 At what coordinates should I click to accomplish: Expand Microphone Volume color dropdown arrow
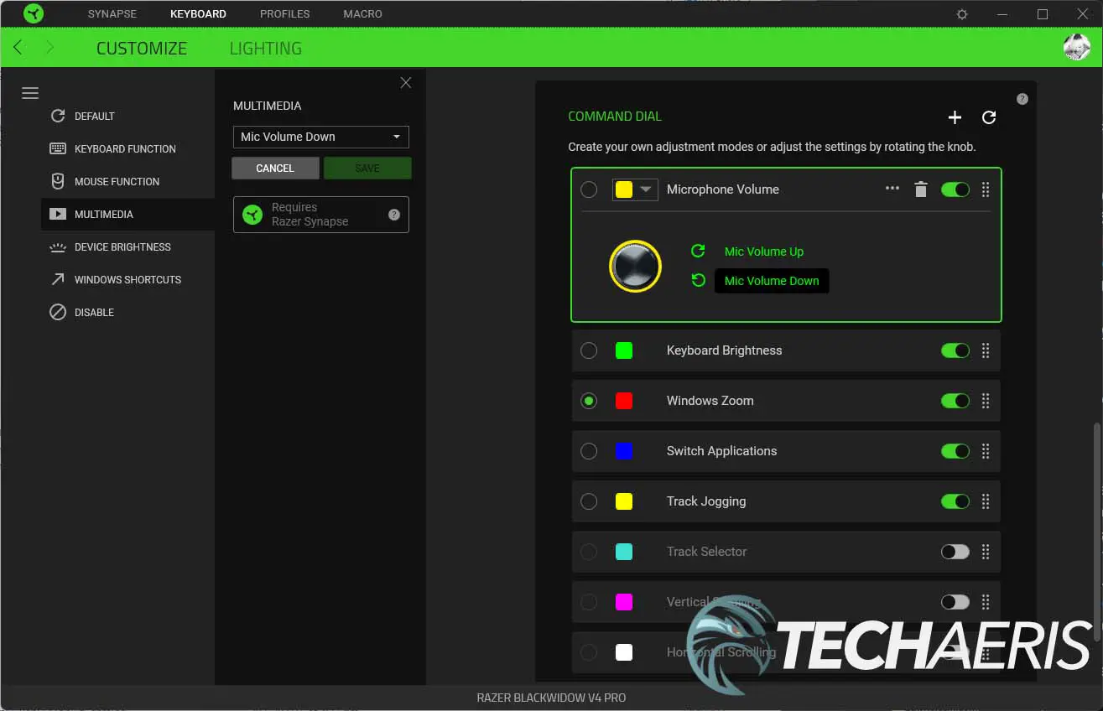(646, 189)
